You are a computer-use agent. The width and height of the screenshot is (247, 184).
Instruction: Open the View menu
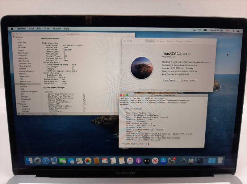point(47,29)
